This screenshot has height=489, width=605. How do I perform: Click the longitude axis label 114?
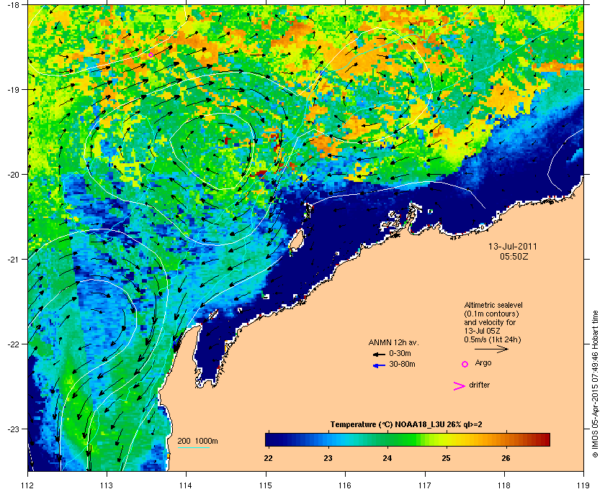coord(187,485)
